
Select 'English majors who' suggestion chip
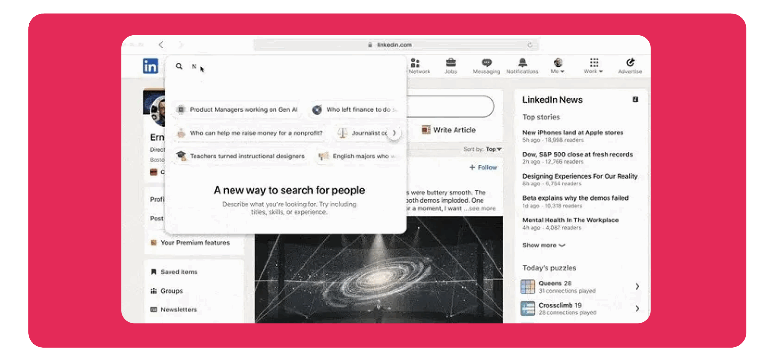click(x=357, y=156)
